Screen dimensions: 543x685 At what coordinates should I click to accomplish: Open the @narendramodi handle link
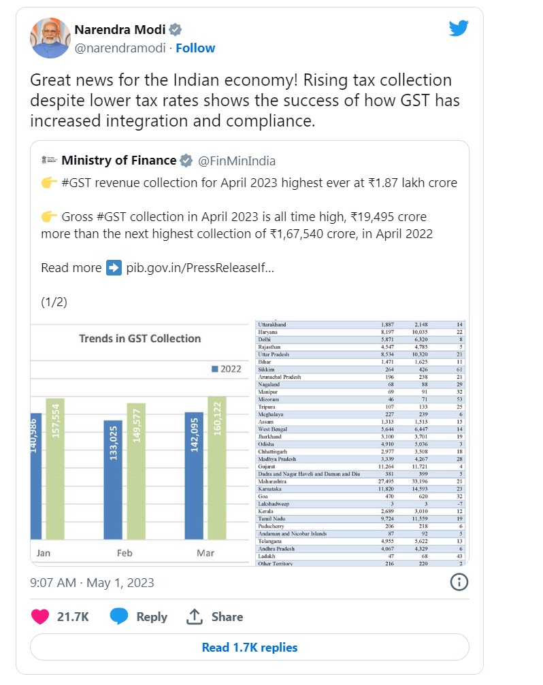tap(120, 48)
